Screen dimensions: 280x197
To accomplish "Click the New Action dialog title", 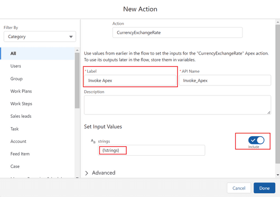I will (x=140, y=9).
